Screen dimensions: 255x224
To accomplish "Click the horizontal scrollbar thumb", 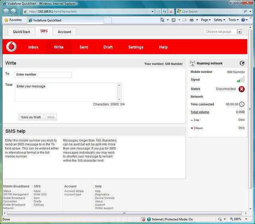I will 124,213.
